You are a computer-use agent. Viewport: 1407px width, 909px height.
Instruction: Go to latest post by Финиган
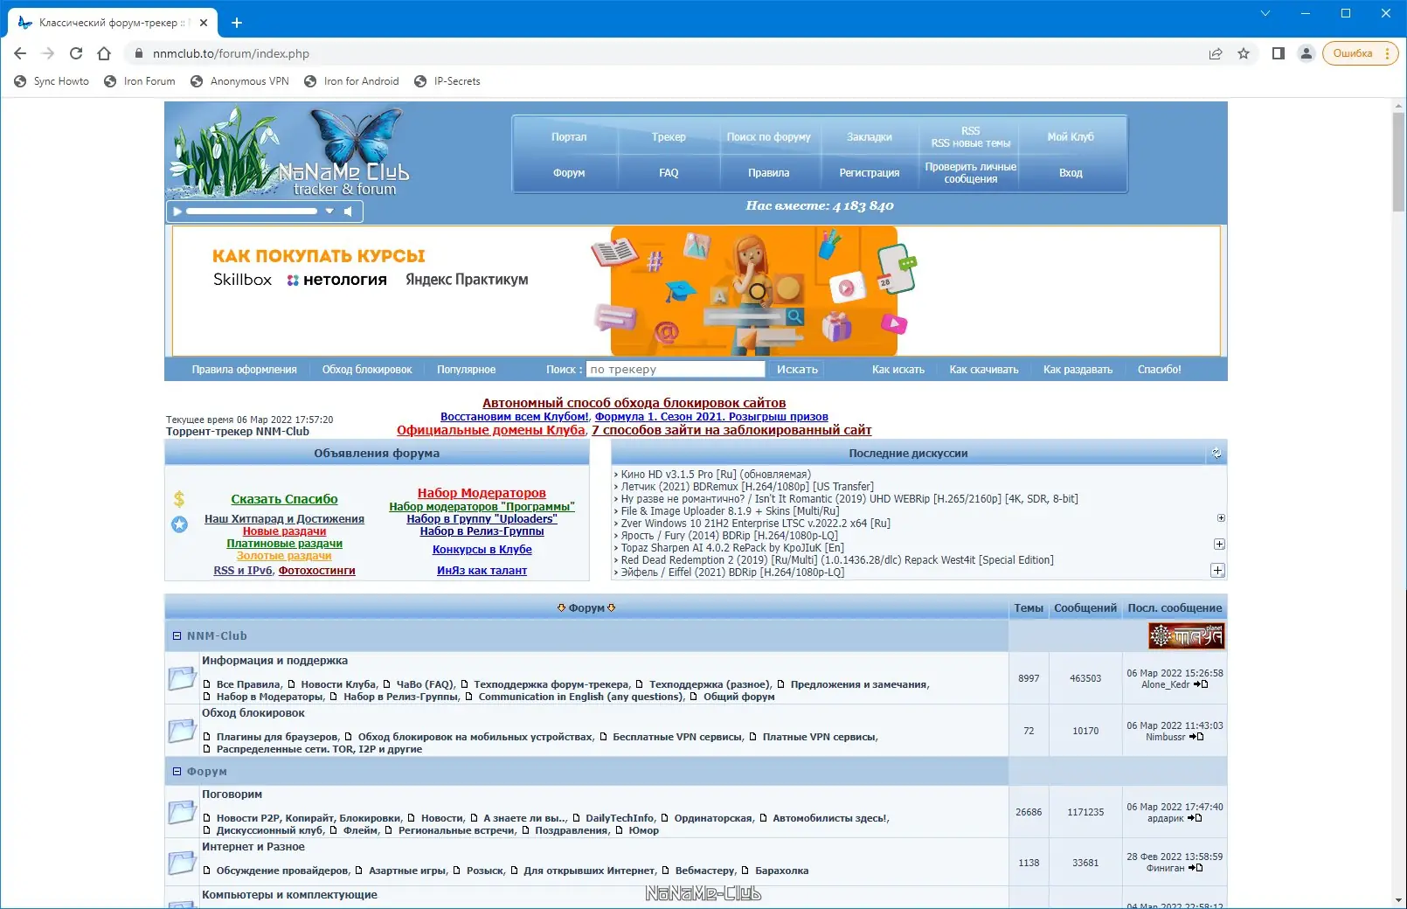coord(1196,868)
